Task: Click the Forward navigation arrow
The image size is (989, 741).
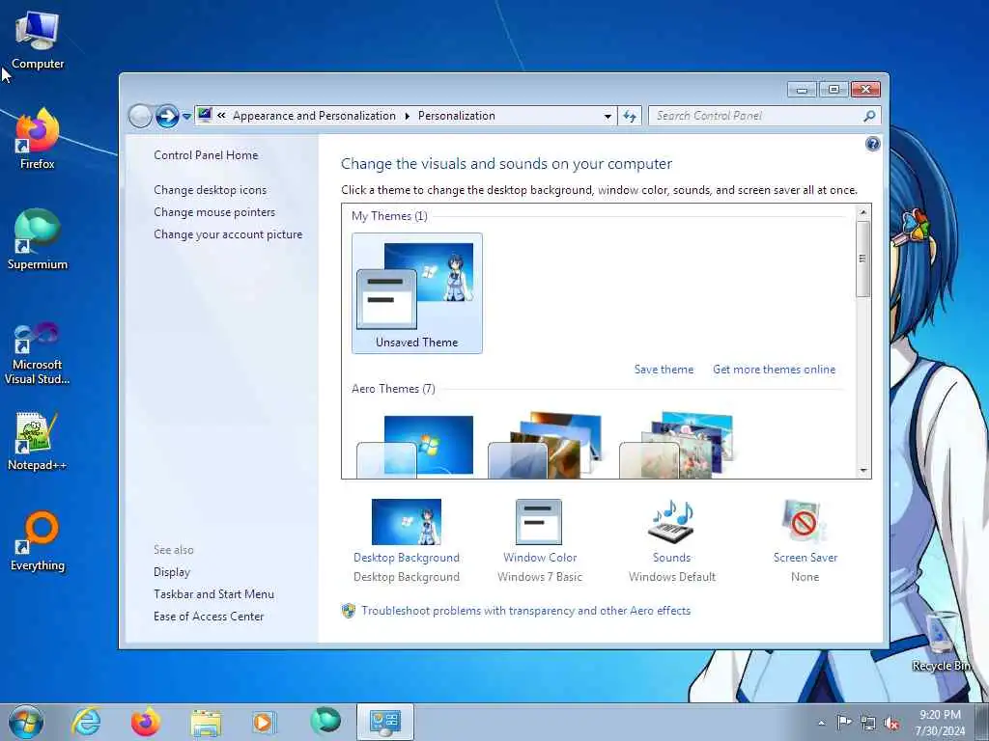Action: tap(166, 116)
